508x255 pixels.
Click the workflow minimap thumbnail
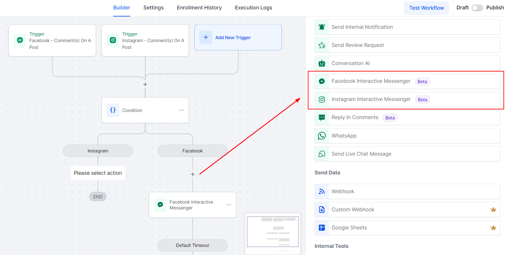click(x=273, y=232)
